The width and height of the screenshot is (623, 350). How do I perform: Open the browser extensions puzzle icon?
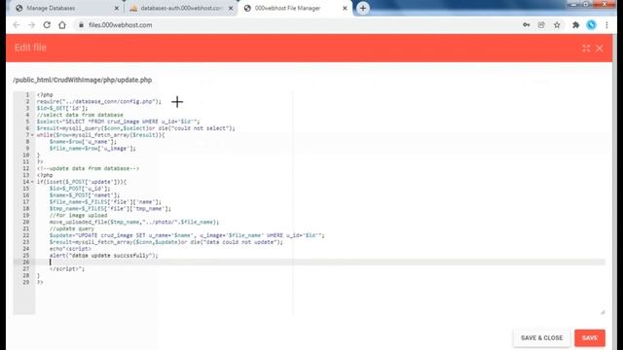coord(575,25)
